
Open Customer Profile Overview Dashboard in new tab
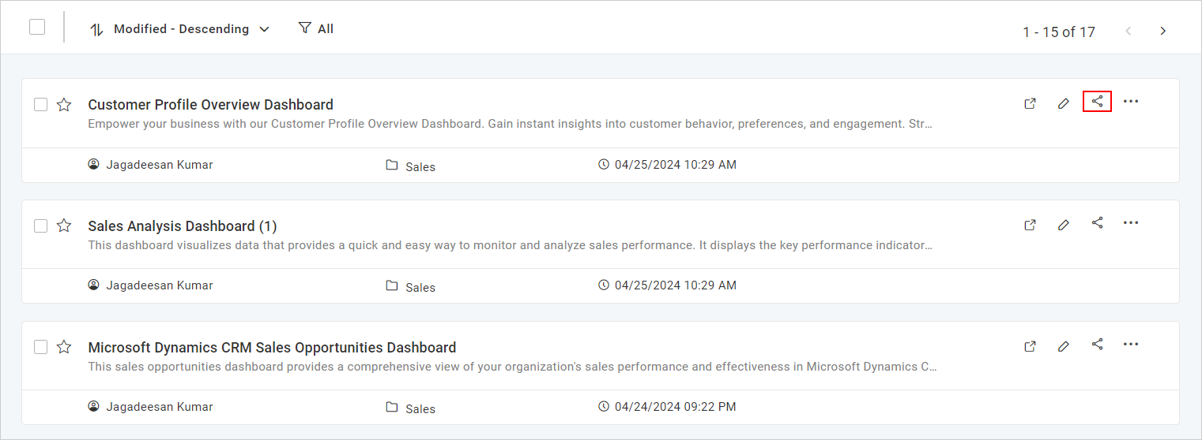(1030, 103)
